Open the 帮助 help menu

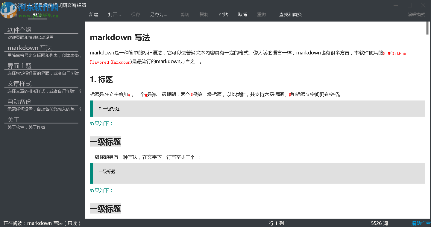click(37, 14)
